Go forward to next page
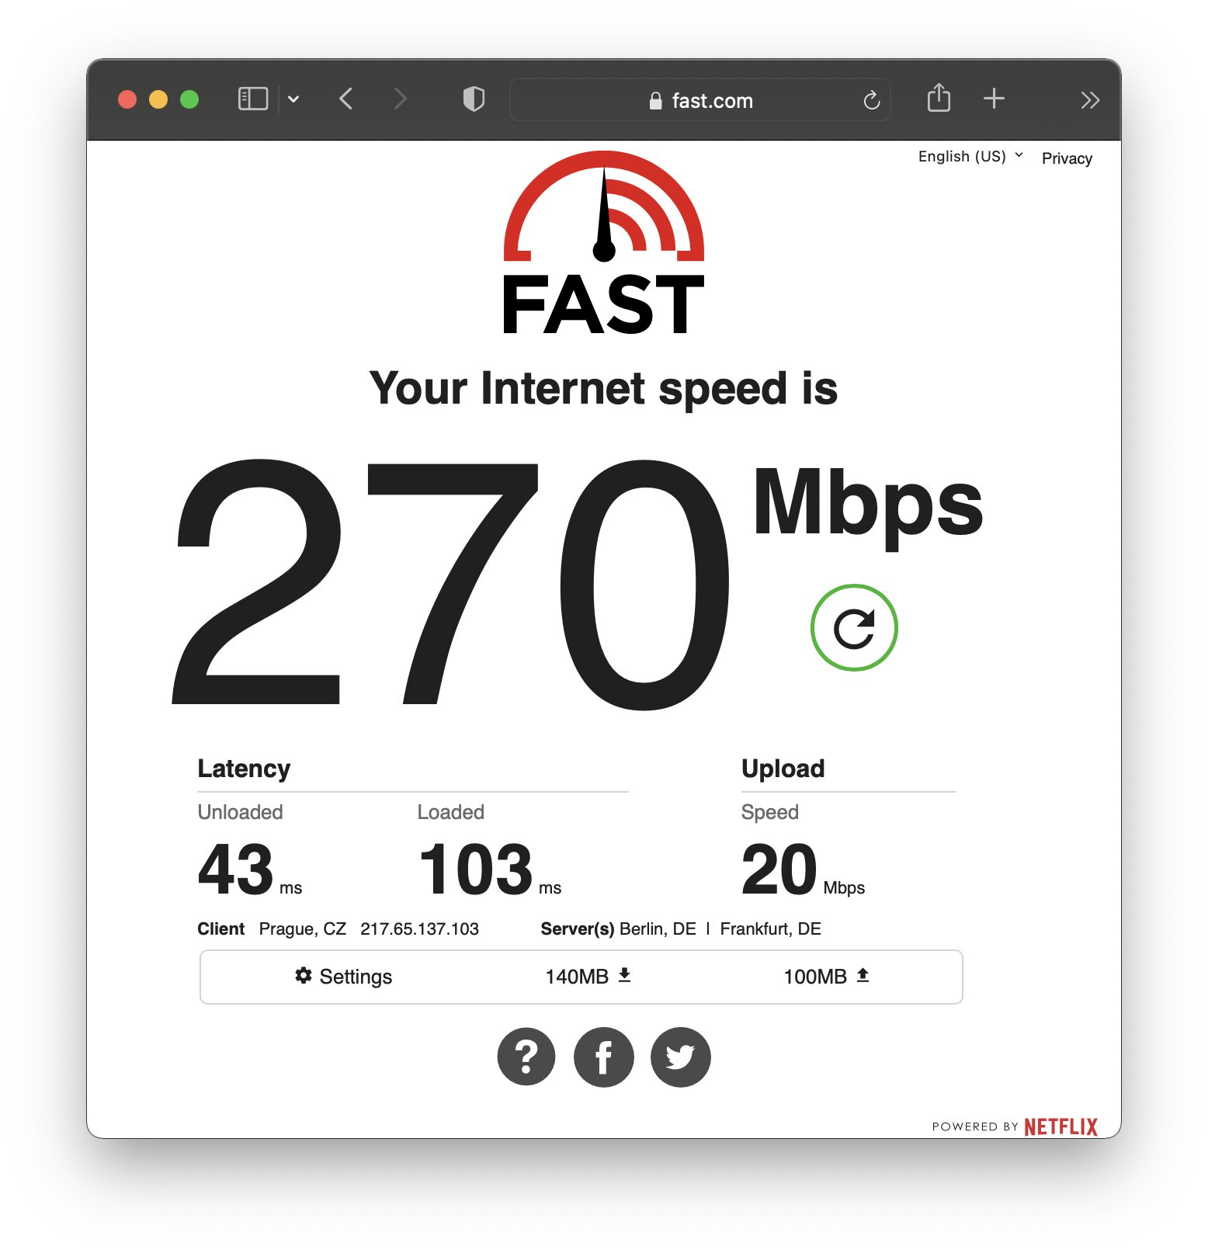Screen dimensions: 1208x1253 pos(400,99)
